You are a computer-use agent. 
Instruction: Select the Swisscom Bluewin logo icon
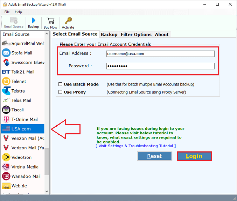point(6,62)
